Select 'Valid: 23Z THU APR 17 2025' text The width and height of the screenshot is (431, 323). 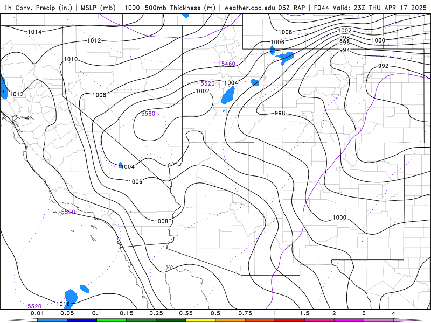(380, 8)
